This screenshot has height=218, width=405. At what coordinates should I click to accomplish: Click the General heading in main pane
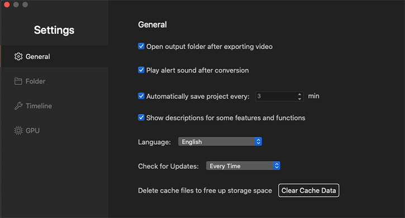(153, 25)
